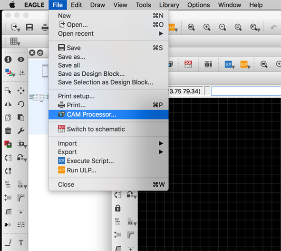Select the Paste tool
The height and width of the screenshot is (251, 281).
tap(21, 118)
